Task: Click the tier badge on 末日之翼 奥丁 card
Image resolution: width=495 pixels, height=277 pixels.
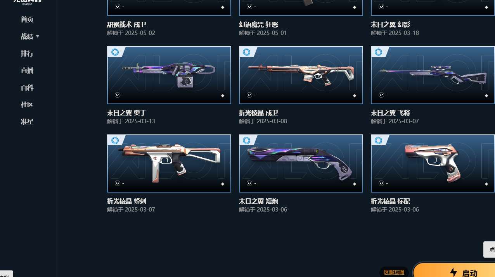Action: pos(115,52)
